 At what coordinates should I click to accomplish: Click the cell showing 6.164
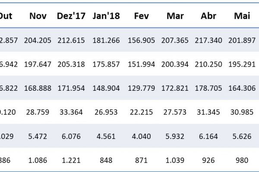tap(208, 135)
